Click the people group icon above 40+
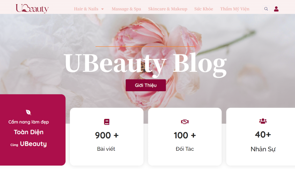 [x=263, y=121]
